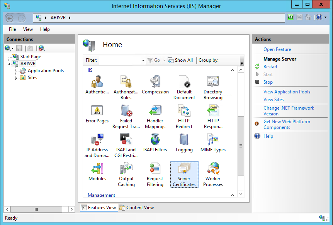Select Application Pools in the Connections tree

pos(45,70)
